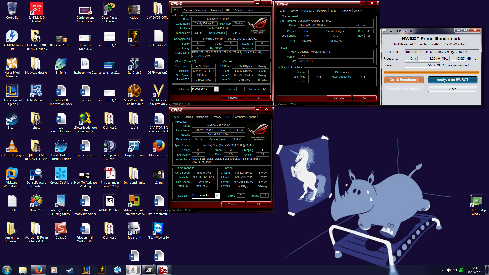Select Graphics tab in bottom CPU-Z window
This screenshot has width=489, height=275.
pyautogui.click(x=240, y=117)
